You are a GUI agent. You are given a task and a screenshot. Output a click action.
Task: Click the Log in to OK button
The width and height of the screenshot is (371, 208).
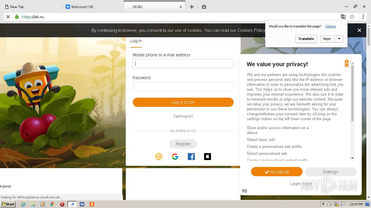[183, 102]
